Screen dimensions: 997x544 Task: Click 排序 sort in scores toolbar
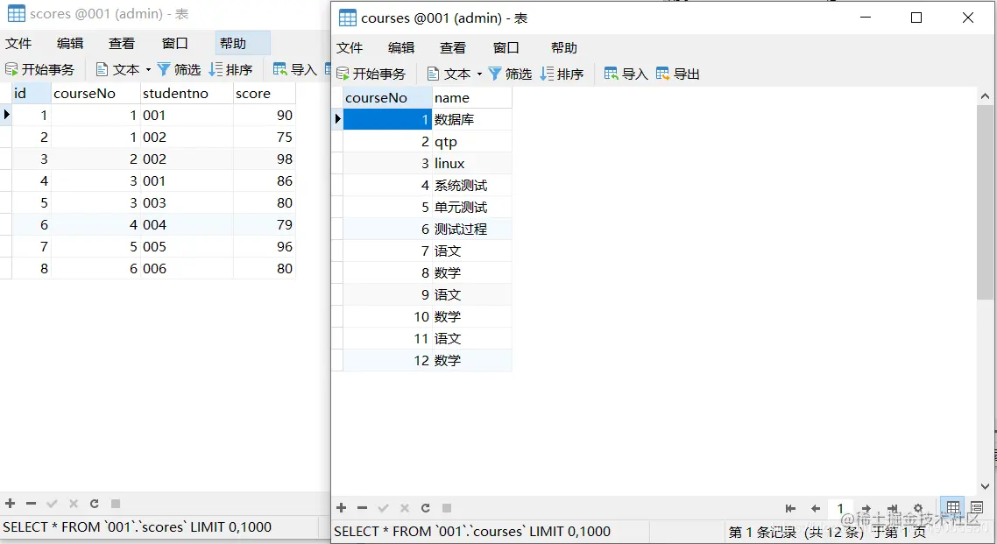click(x=230, y=69)
